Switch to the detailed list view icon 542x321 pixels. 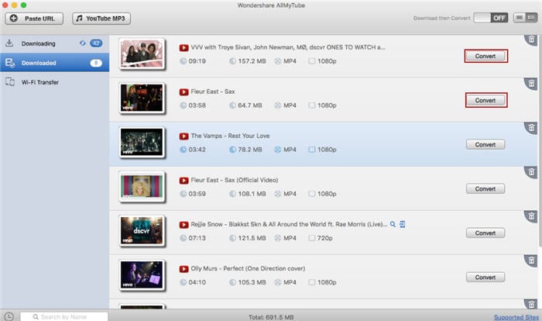tap(531, 17)
